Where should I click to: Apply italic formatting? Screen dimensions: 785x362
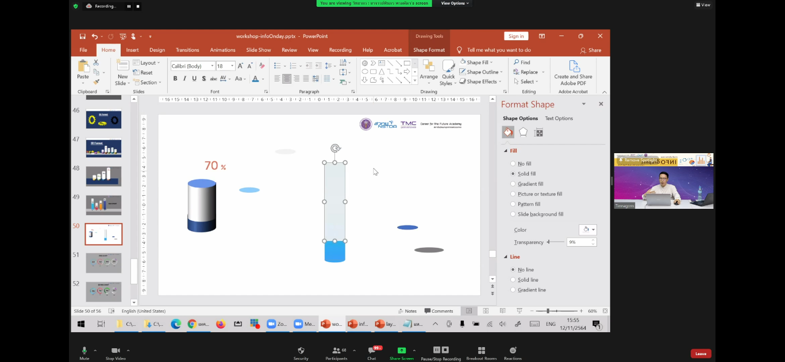184,79
